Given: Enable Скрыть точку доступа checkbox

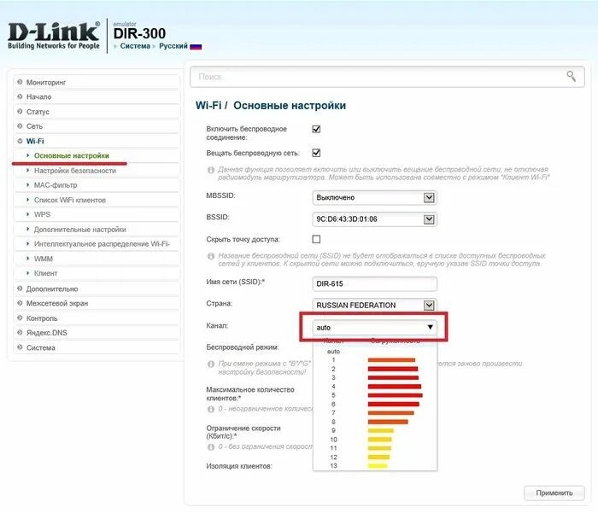Looking at the screenshot, I should click(316, 239).
